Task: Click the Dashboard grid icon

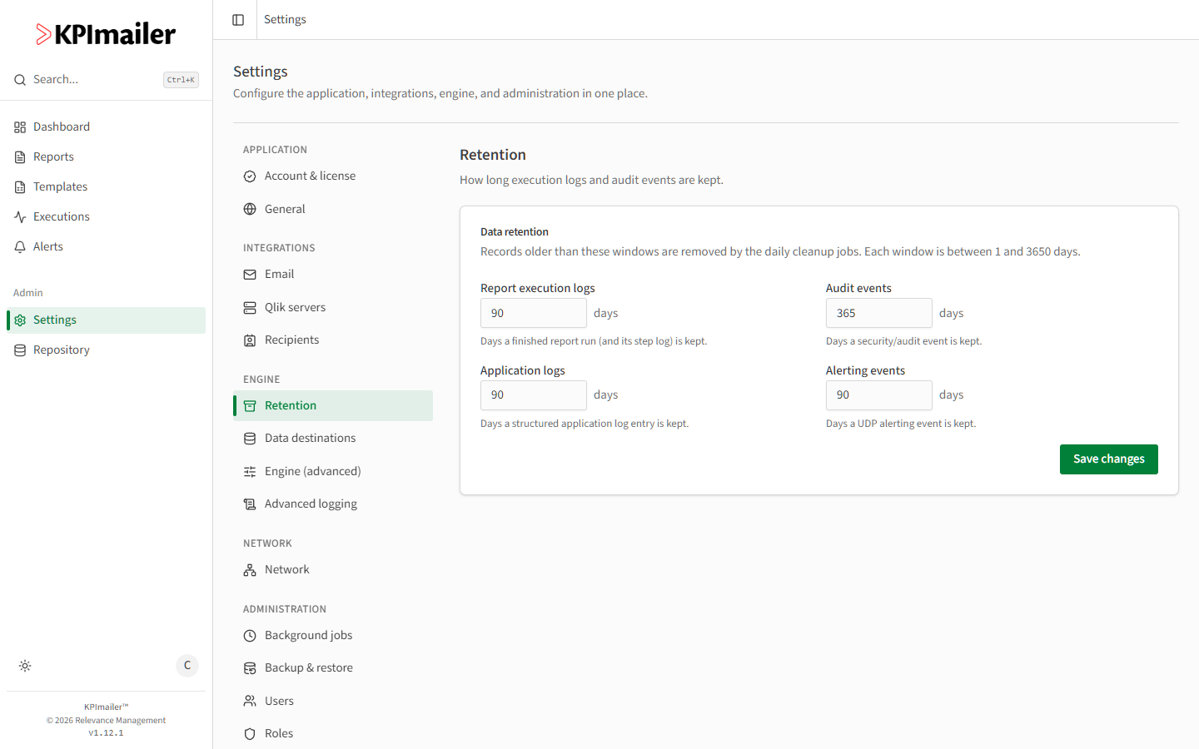Action: tap(20, 127)
